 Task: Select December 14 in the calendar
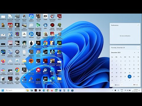pyautogui.click(x=130, y=69)
